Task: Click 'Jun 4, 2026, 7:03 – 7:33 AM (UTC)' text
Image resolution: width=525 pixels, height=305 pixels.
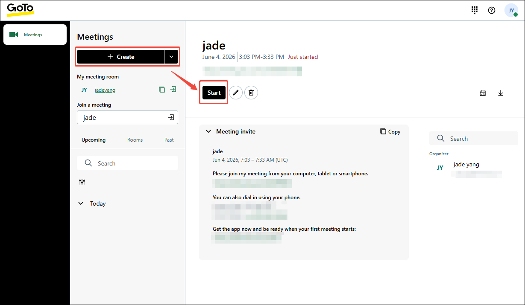Action: pyautogui.click(x=250, y=160)
